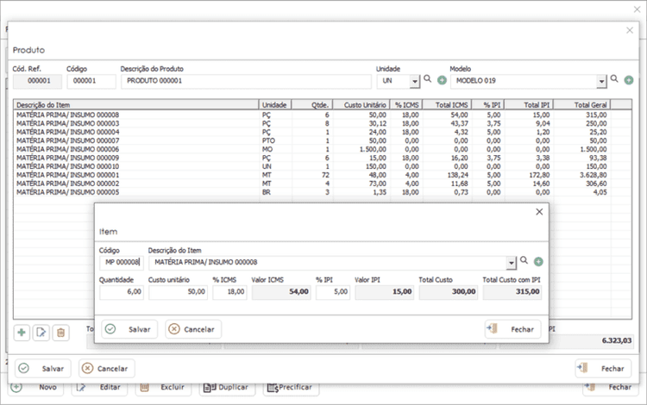
Task: Cancel editing in the Item dialog
Action: tap(193, 329)
